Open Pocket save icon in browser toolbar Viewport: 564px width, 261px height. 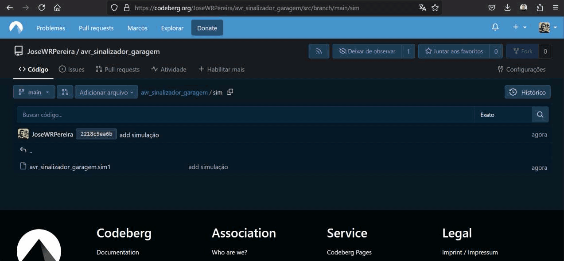pos(492,8)
